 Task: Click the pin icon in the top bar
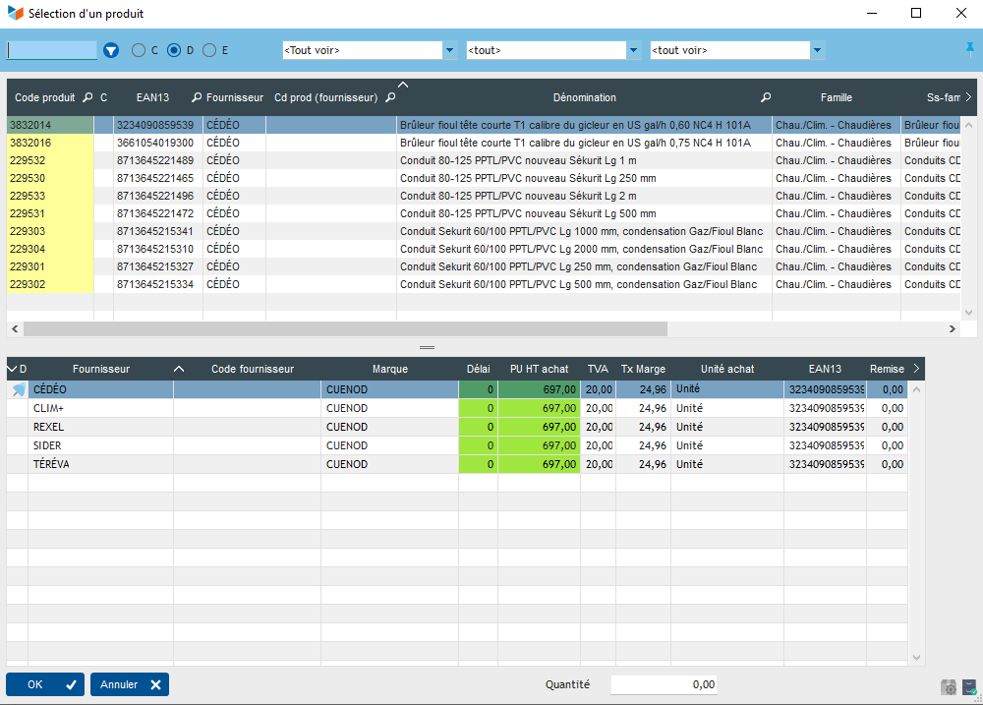coord(971,49)
